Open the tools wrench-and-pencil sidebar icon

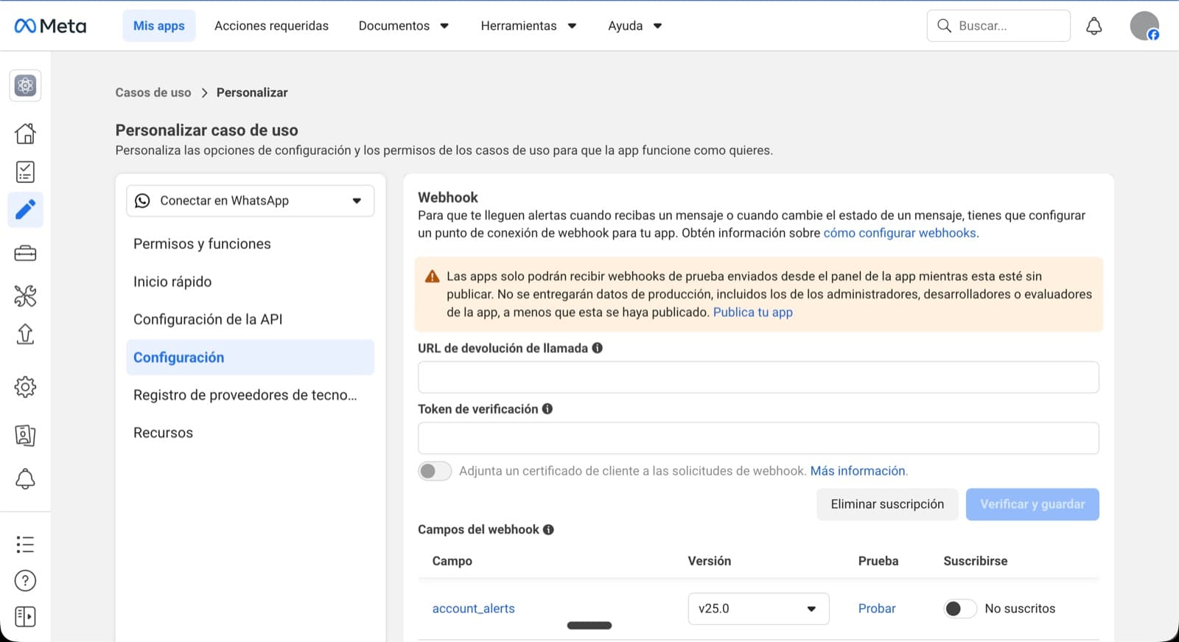pos(25,296)
